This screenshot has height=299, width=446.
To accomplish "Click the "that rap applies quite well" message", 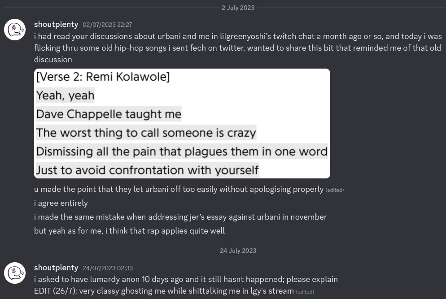I will coord(129,231).
